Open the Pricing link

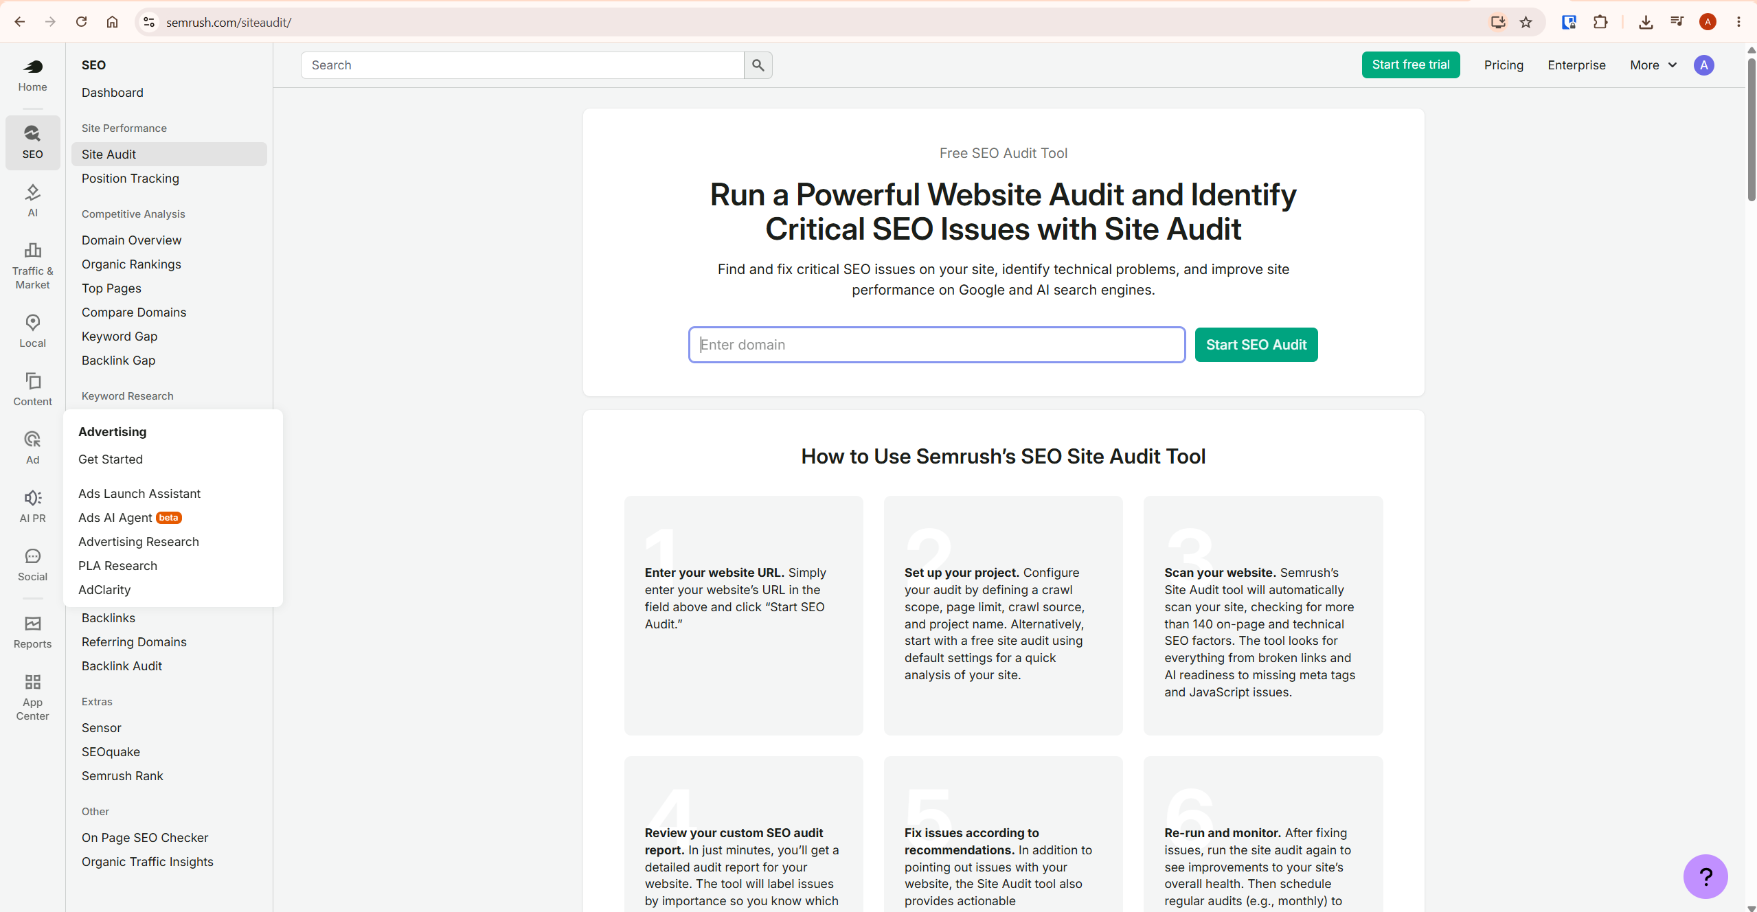click(x=1504, y=65)
